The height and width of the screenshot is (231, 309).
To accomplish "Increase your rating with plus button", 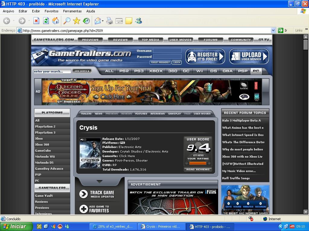I will 209,163.
